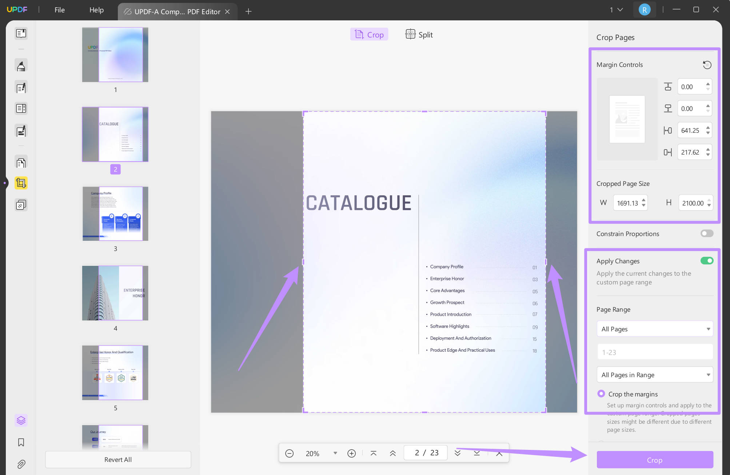Image resolution: width=730 pixels, height=475 pixels.
Task: Select the Crop the margins radio option
Action: [x=601, y=394]
